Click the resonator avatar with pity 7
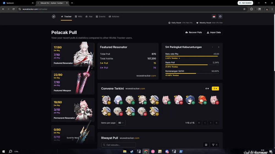 click(130, 100)
